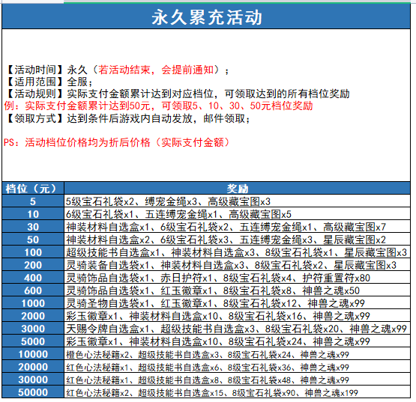Click reward cell with 8级宝石礼袋x16
This screenshot has height=402, width=416.
click(x=237, y=316)
